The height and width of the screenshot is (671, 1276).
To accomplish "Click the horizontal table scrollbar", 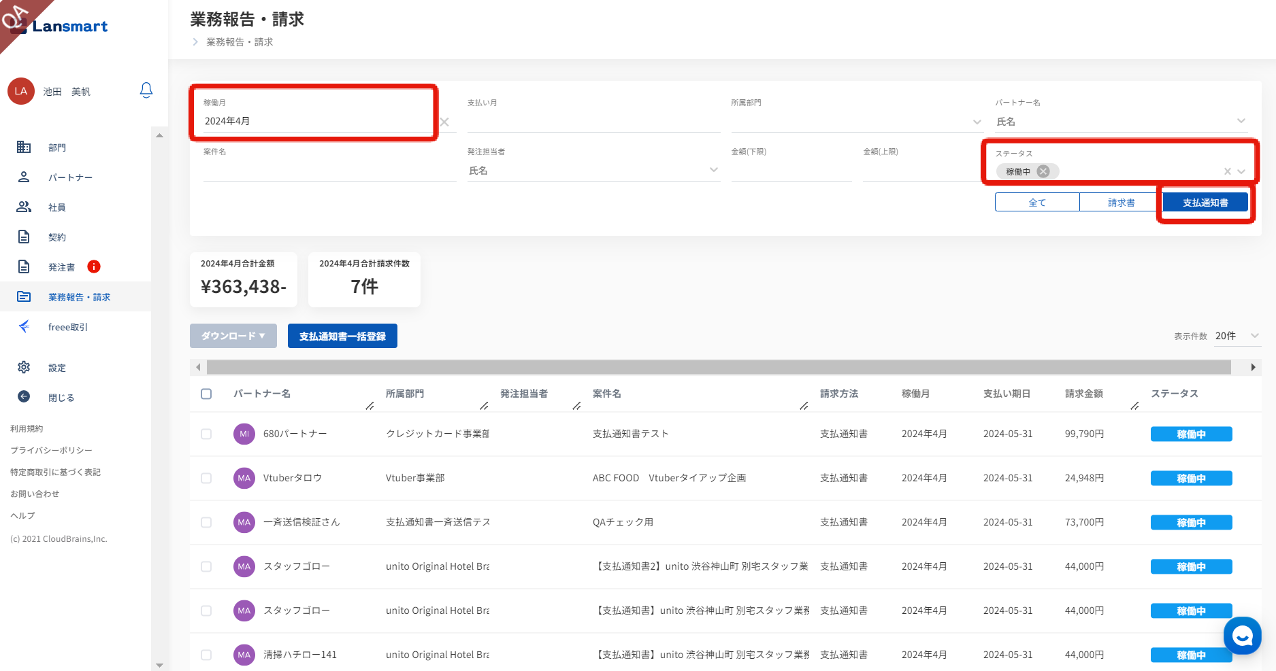I will (x=718, y=367).
